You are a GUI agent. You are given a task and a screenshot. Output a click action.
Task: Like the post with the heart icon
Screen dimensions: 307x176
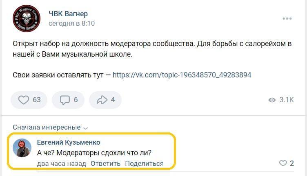(x=24, y=100)
